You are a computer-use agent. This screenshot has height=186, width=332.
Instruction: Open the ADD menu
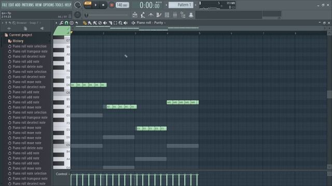18,5
